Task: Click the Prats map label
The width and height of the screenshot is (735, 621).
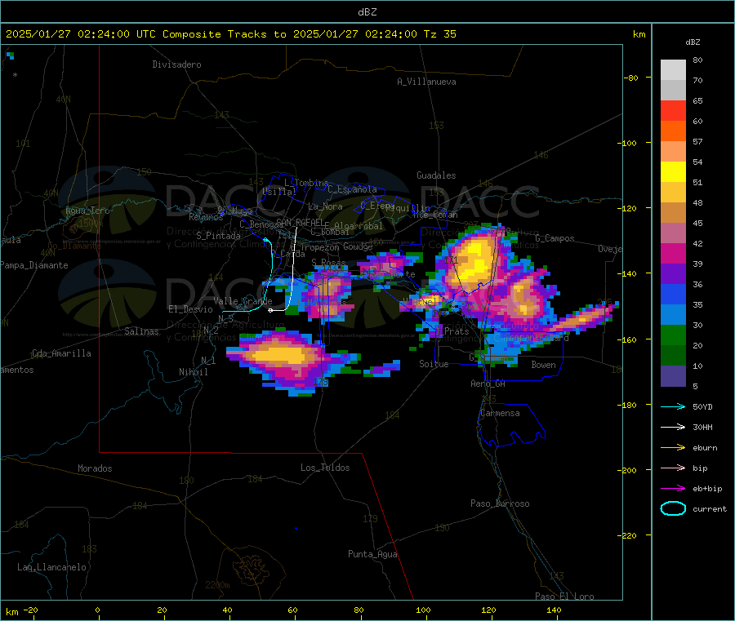Action: 457,331
